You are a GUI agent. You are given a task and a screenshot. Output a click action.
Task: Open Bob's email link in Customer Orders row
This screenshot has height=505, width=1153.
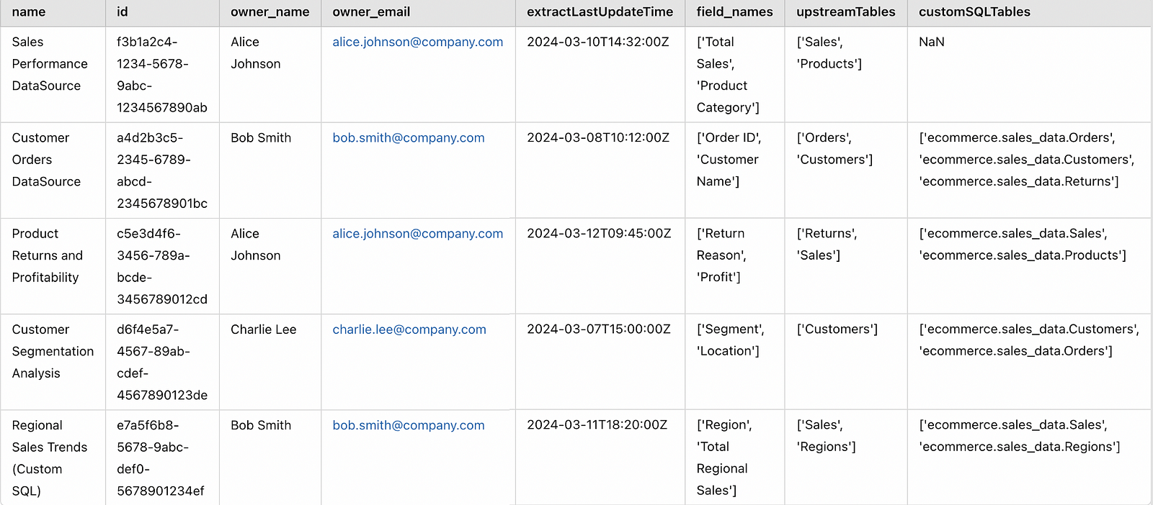[x=408, y=138]
